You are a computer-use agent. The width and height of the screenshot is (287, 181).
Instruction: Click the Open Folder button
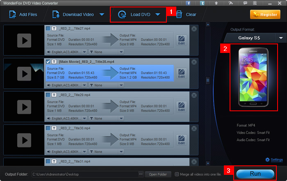coord(158,174)
